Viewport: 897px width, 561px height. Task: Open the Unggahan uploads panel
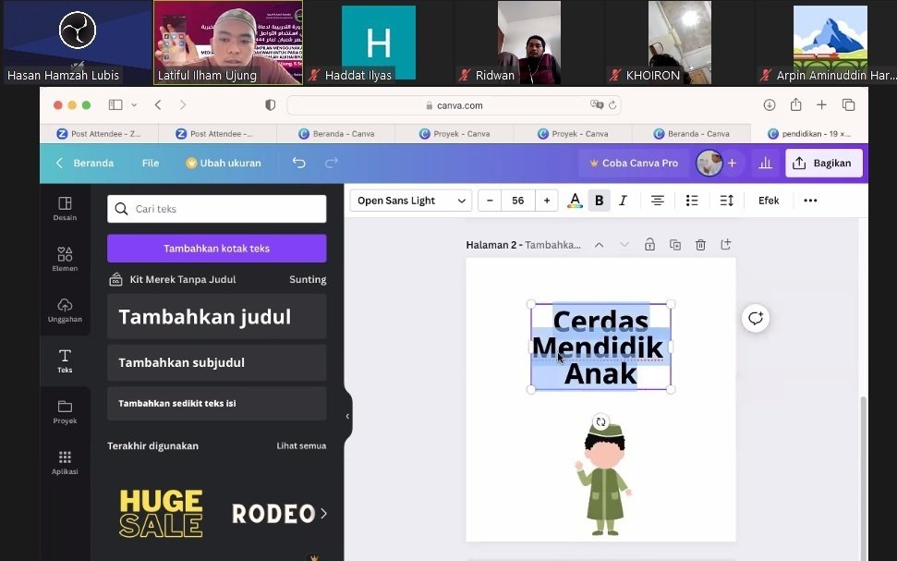pos(65,311)
